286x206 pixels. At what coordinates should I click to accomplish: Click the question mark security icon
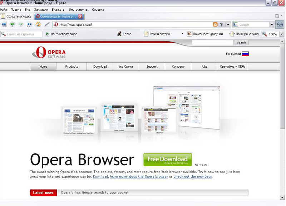pyautogui.click(x=221, y=24)
